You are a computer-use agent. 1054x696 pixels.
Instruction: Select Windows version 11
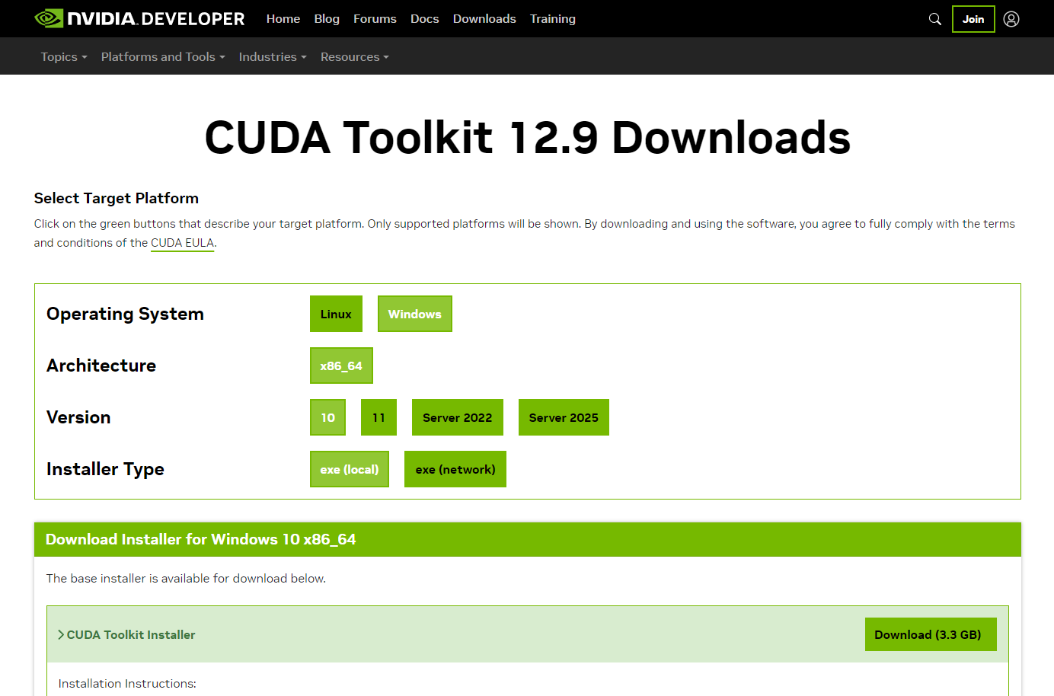[378, 417]
